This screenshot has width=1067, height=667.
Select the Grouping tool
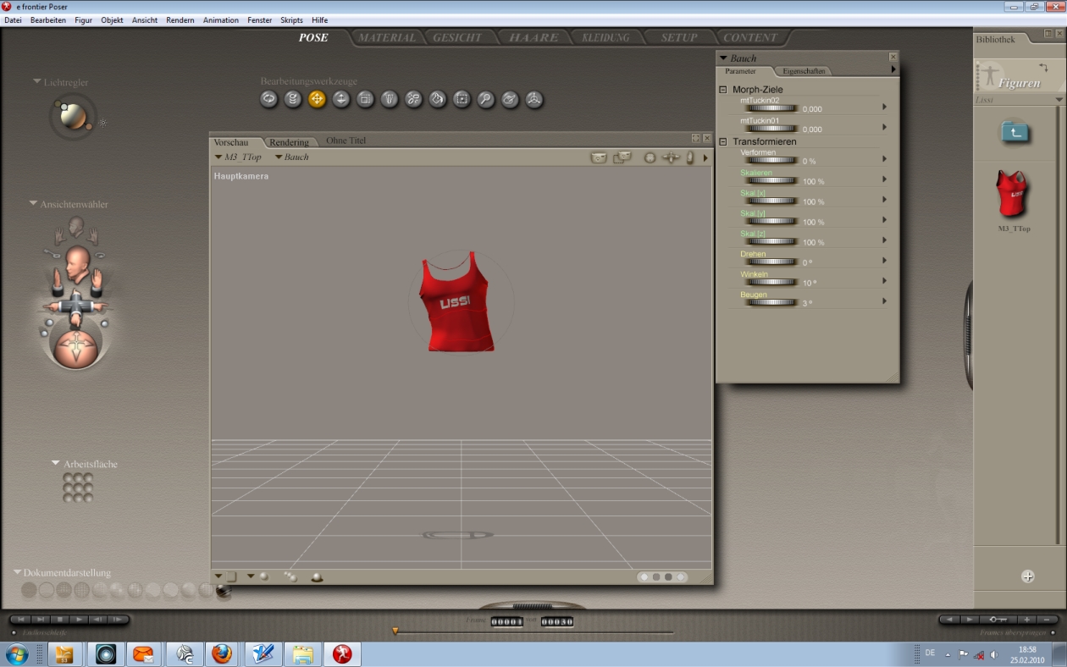(462, 99)
